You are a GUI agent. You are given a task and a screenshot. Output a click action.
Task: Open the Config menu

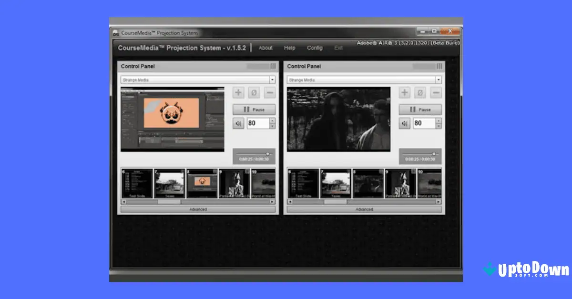pyautogui.click(x=315, y=48)
